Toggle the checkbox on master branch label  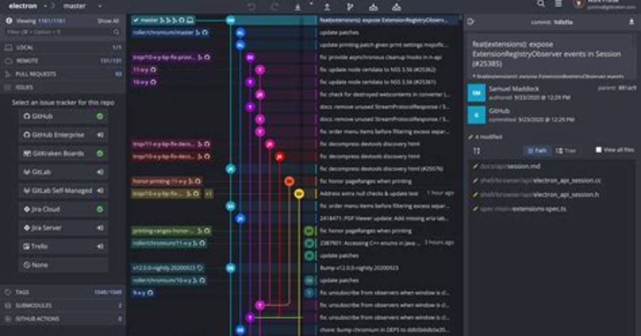[136, 20]
